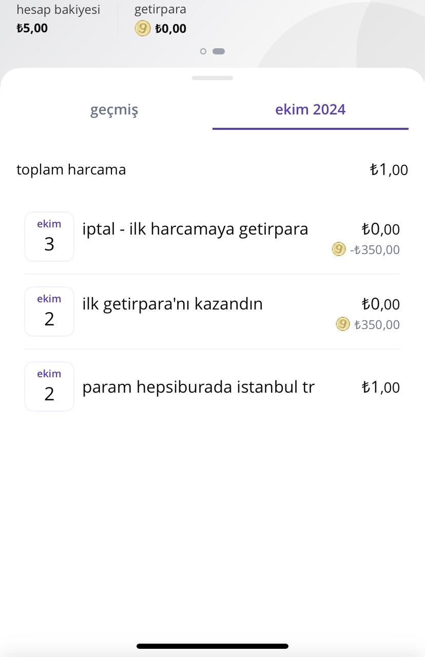Select the second page indicator pill
This screenshot has height=657, width=425.
tap(218, 51)
